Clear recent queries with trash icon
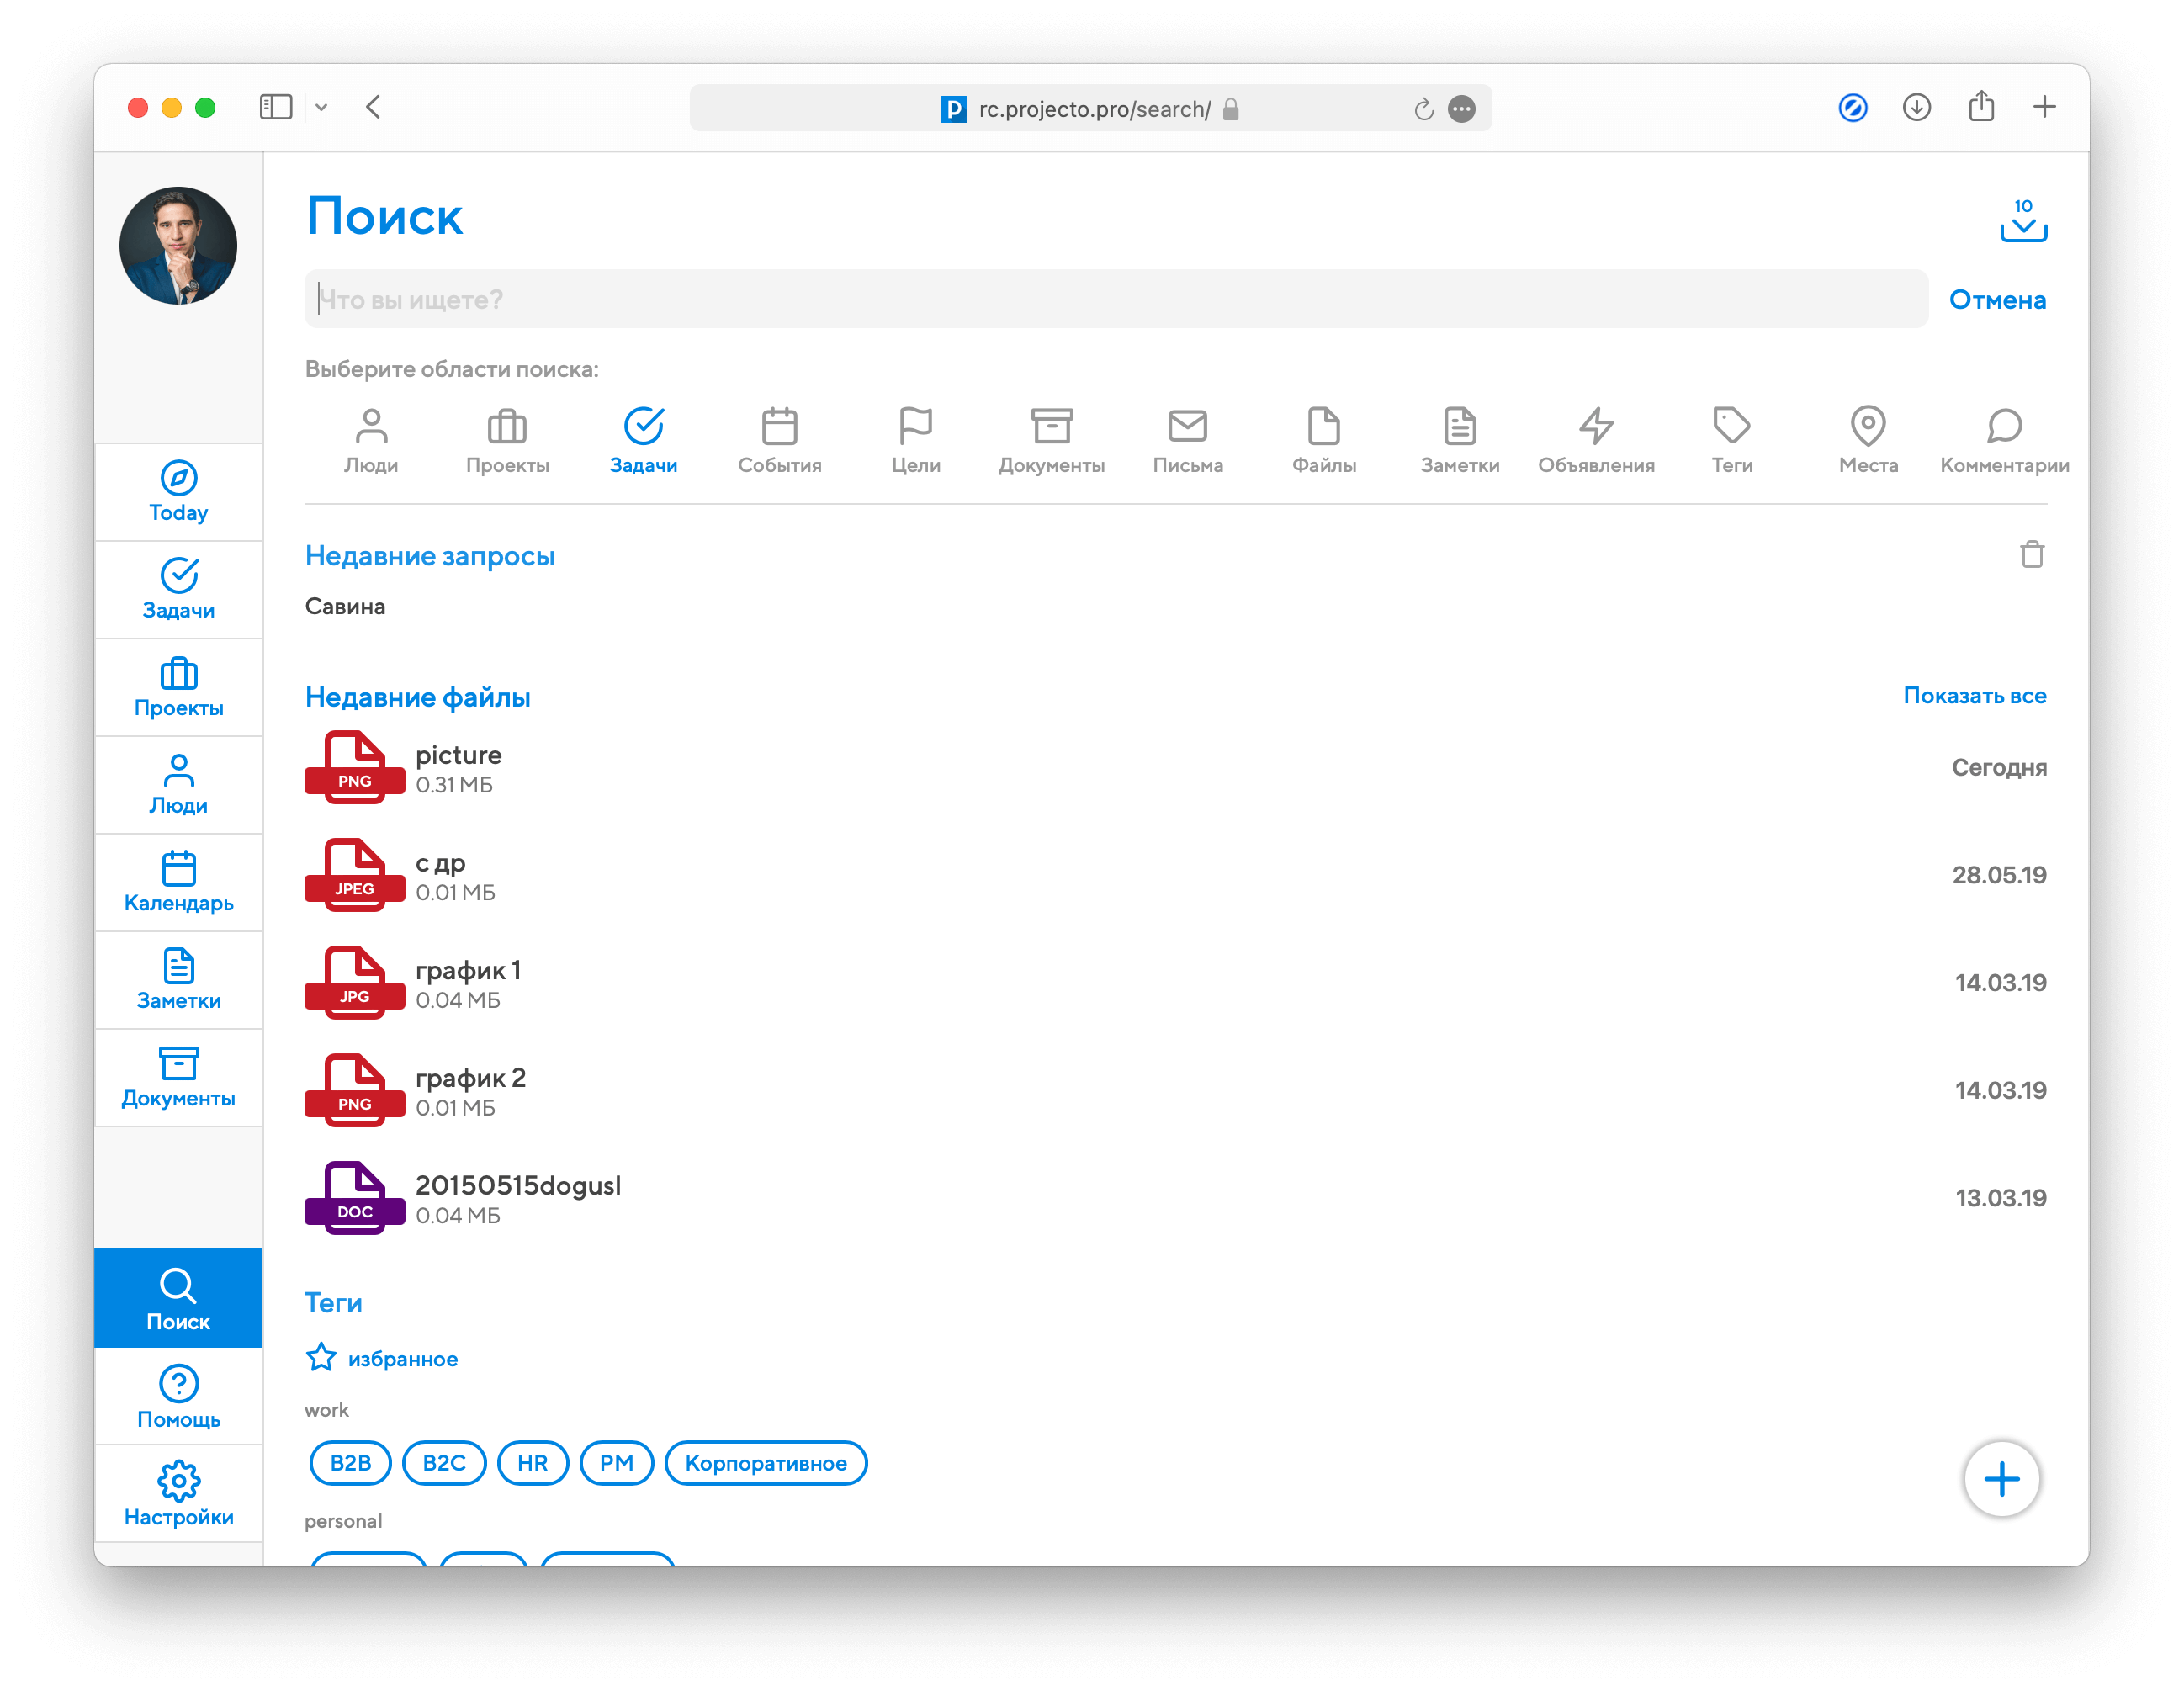This screenshot has height=1691, width=2184. click(2031, 554)
